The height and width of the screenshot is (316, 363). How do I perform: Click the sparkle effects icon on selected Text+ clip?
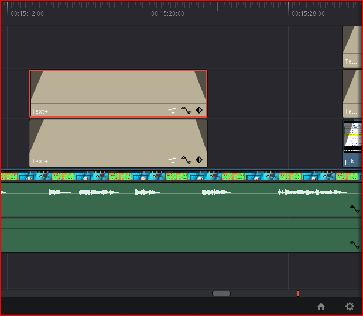pos(172,110)
